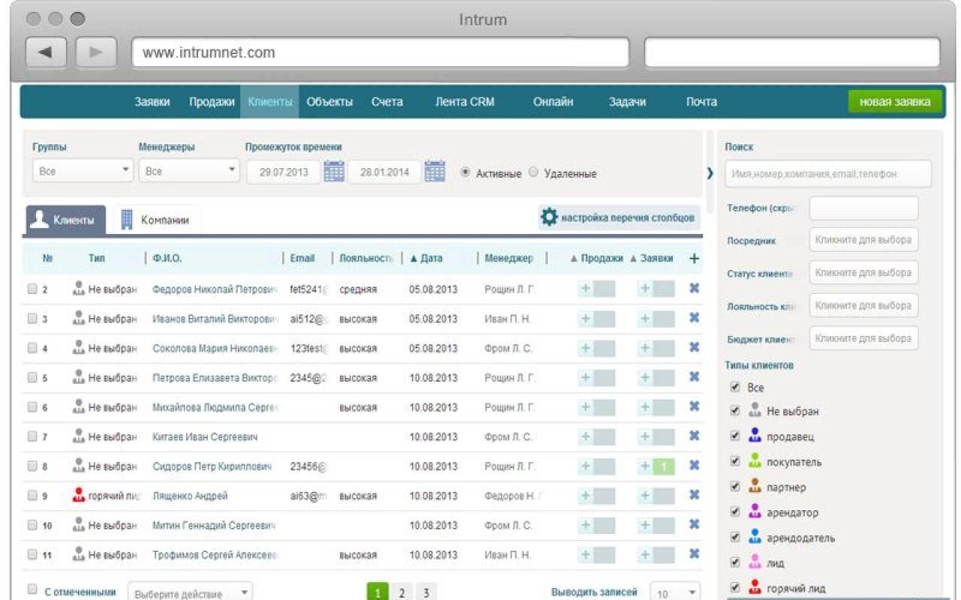961x600 pixels.
Task: Add request for Федоров Николай Петрович
Action: (x=645, y=289)
